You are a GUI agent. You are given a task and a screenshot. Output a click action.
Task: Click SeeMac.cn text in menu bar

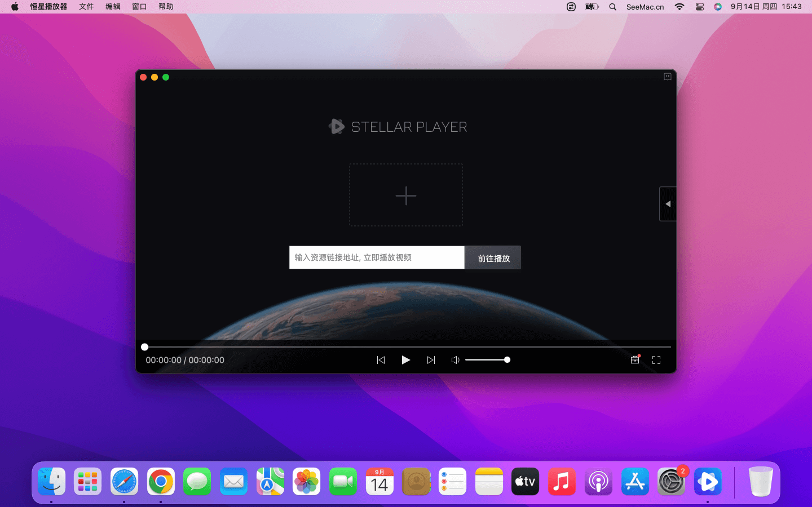coord(645,7)
